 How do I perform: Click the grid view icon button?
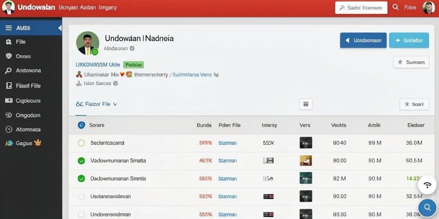tap(306, 104)
